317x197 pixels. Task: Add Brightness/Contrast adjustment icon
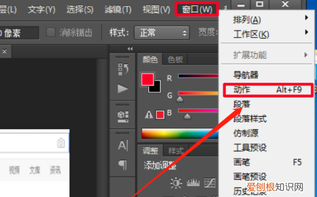[176, 183]
